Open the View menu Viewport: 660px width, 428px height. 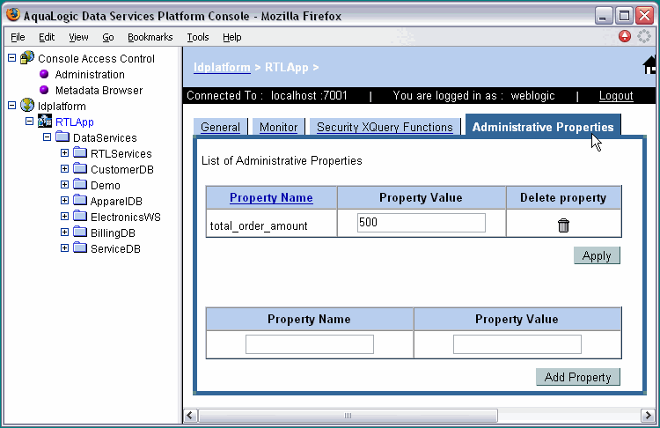(78, 37)
